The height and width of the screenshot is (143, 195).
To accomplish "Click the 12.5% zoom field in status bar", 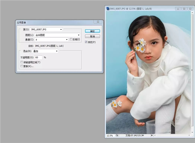I will tap(111, 135).
